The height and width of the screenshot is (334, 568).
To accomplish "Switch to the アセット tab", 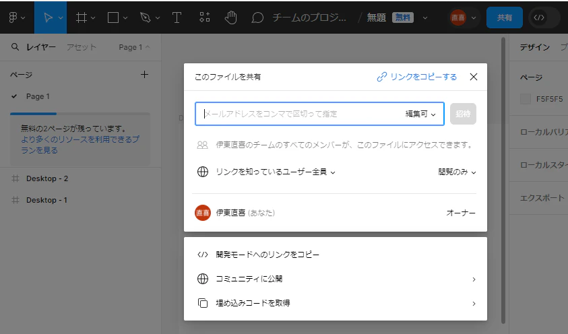I will tap(81, 47).
